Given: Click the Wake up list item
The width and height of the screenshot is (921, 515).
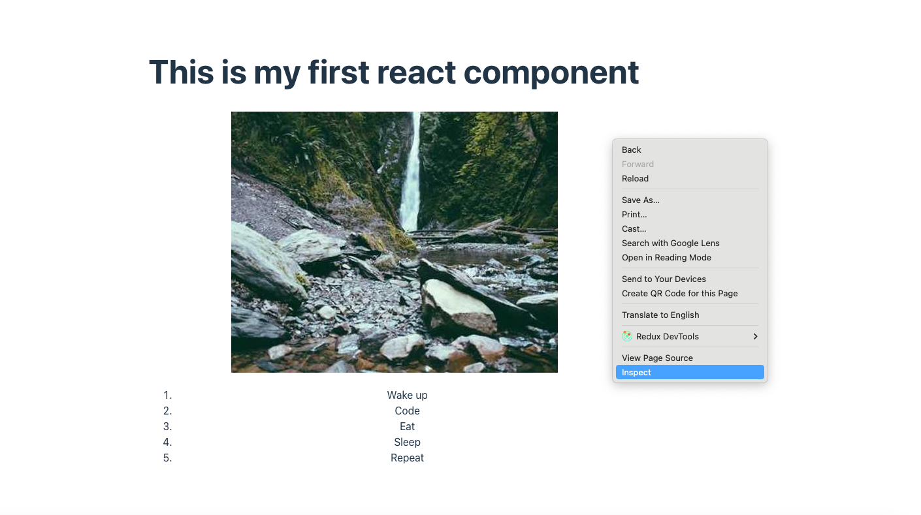Looking at the screenshot, I should [407, 395].
